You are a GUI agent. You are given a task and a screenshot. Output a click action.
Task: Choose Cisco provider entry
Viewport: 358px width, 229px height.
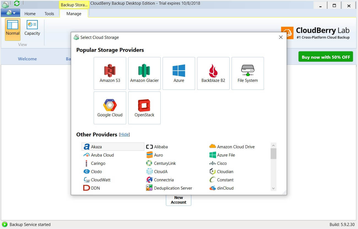218,163
